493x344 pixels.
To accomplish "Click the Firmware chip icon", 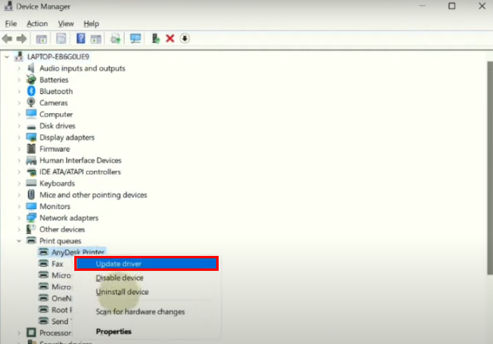I will tap(31, 149).
